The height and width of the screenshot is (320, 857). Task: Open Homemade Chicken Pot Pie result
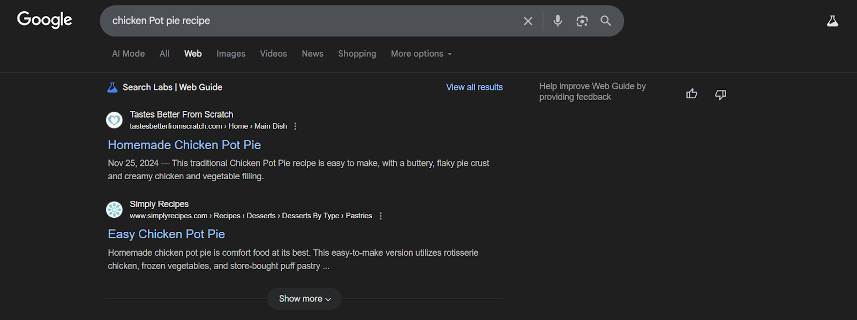184,145
